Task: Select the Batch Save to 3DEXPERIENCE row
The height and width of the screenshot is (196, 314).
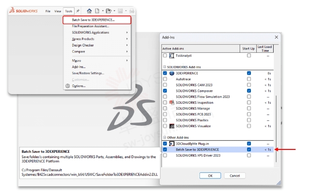Action: click(217, 149)
